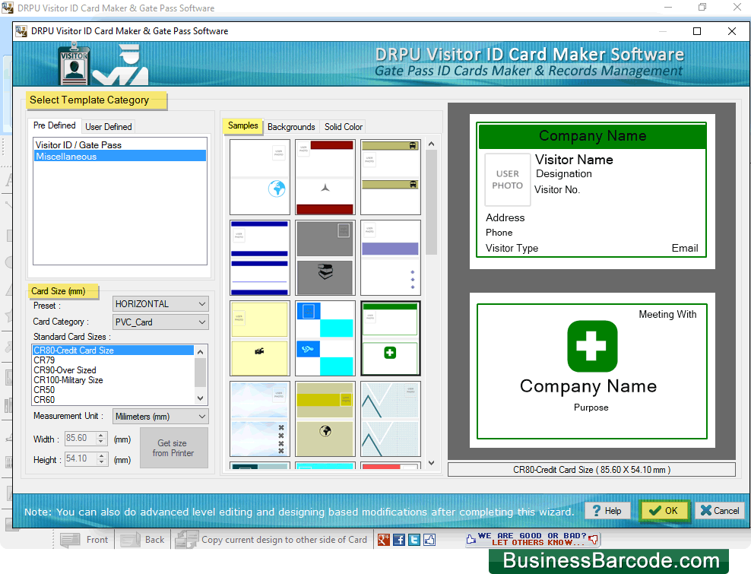The width and height of the screenshot is (751, 574).
Task: Choose the teal zigzag template
Action: (x=391, y=419)
